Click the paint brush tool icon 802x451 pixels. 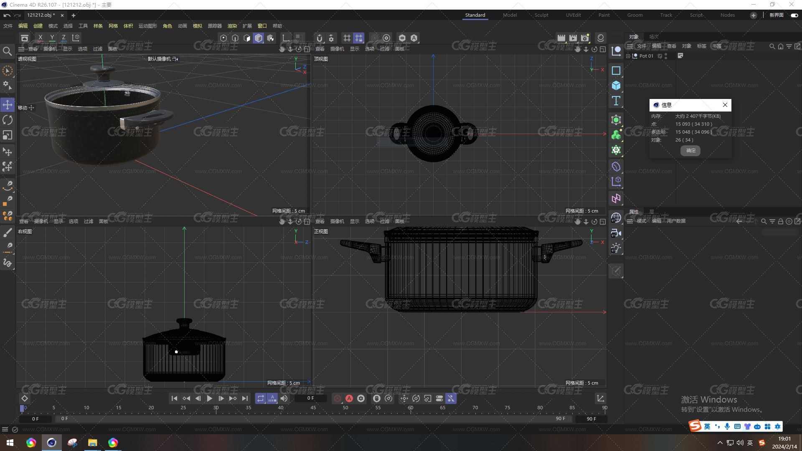pyautogui.click(x=8, y=232)
